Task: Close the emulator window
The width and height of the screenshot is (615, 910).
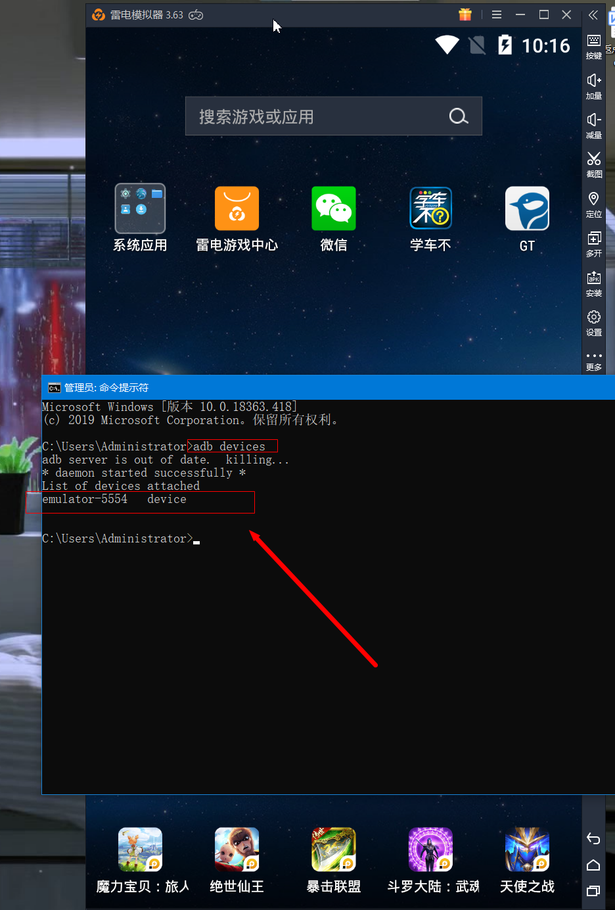Action: click(x=566, y=14)
